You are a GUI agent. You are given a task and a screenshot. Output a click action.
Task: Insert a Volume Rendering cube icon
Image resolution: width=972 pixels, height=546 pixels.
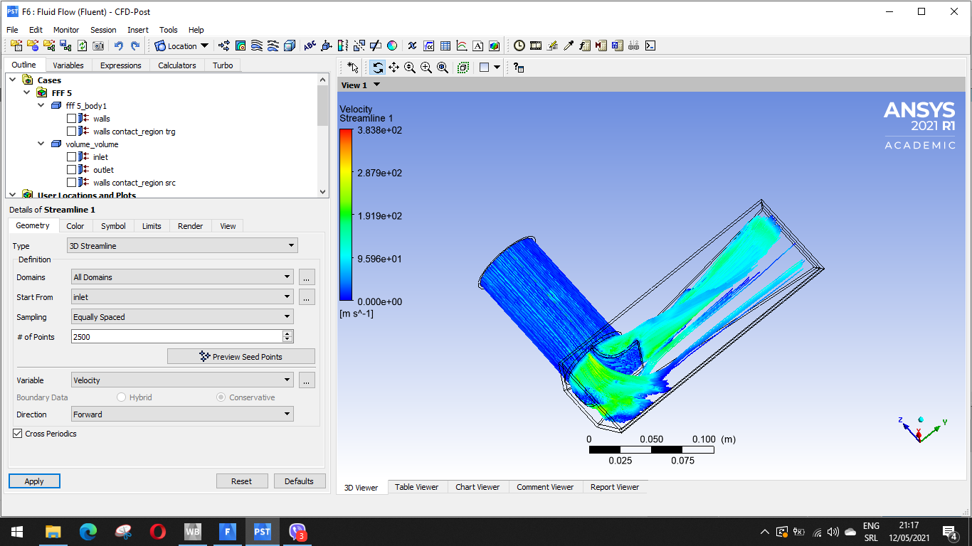(x=290, y=45)
